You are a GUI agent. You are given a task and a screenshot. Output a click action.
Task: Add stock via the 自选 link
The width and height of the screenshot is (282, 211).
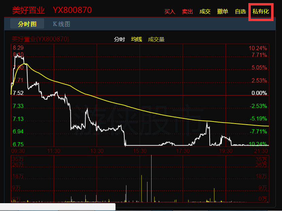240,12
